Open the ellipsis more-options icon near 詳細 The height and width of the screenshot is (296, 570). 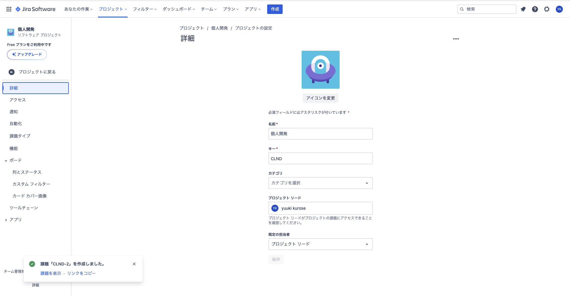click(x=456, y=39)
